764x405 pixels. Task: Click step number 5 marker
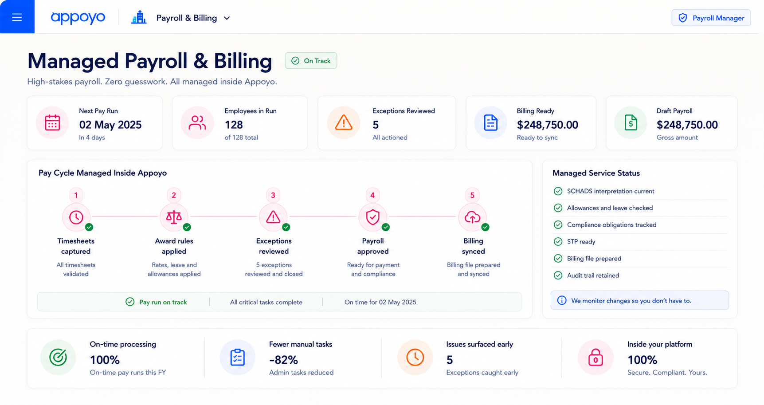coord(472,195)
